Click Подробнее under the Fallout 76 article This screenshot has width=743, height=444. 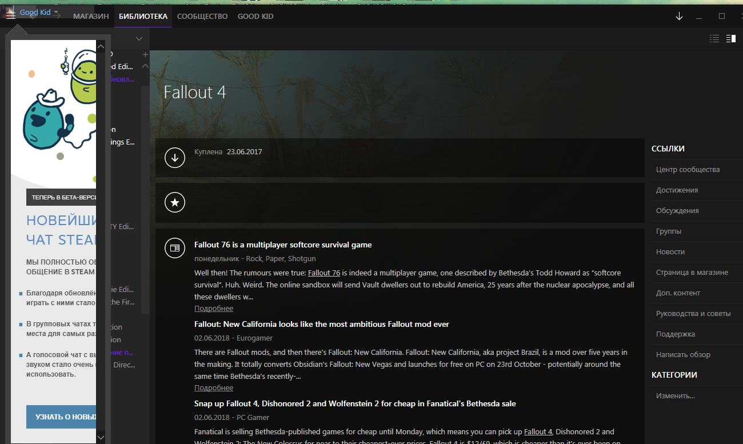pos(214,309)
